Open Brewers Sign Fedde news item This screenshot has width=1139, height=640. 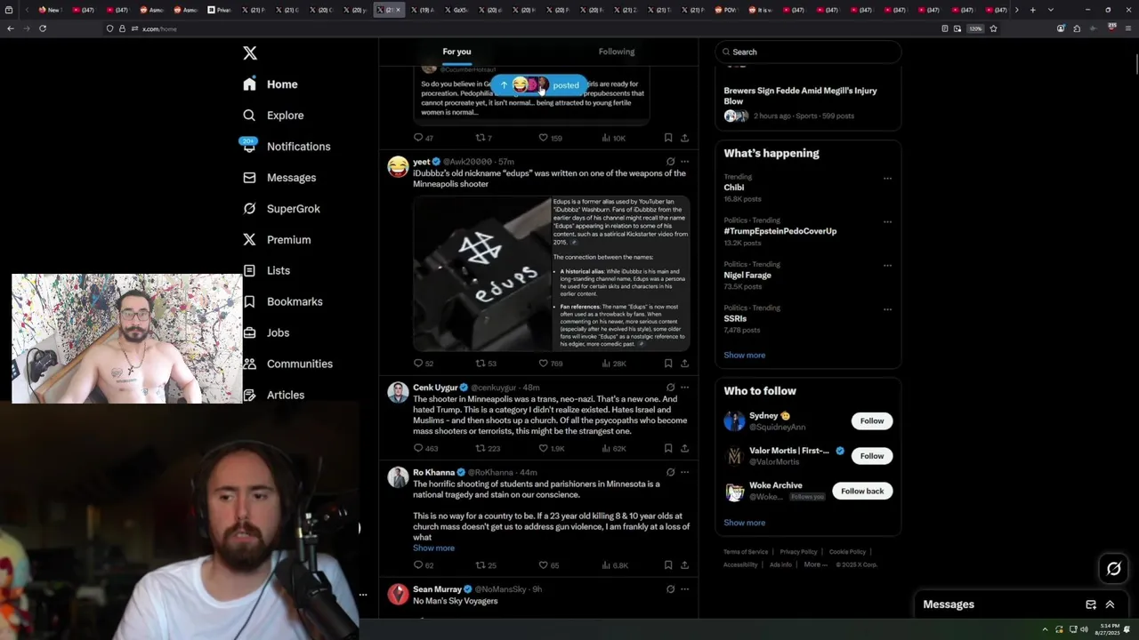coord(808,102)
